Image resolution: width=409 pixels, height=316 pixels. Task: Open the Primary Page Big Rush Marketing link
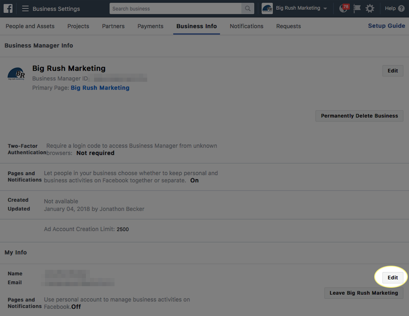coord(100,88)
